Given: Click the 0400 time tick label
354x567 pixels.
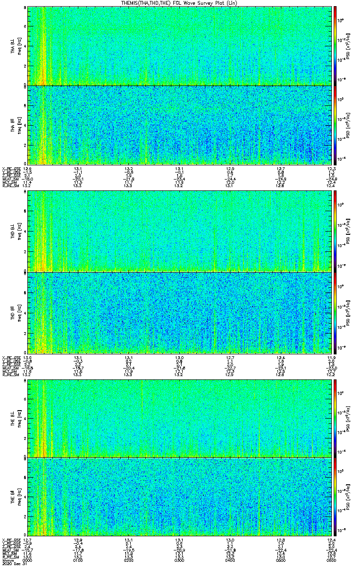Looking at the screenshot, I should point(230,561).
